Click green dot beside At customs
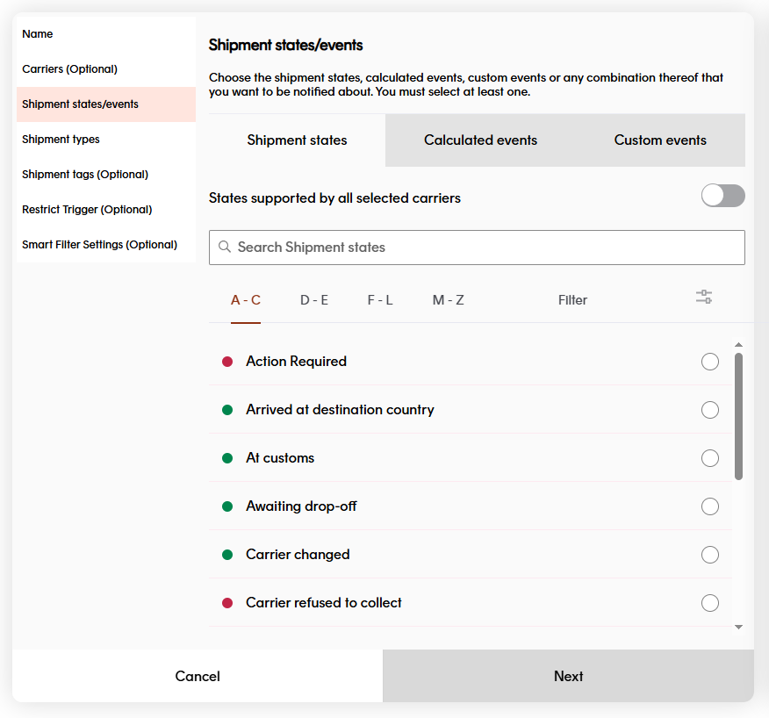 [x=227, y=458]
